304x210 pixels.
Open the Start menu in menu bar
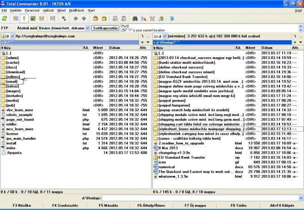(91, 11)
